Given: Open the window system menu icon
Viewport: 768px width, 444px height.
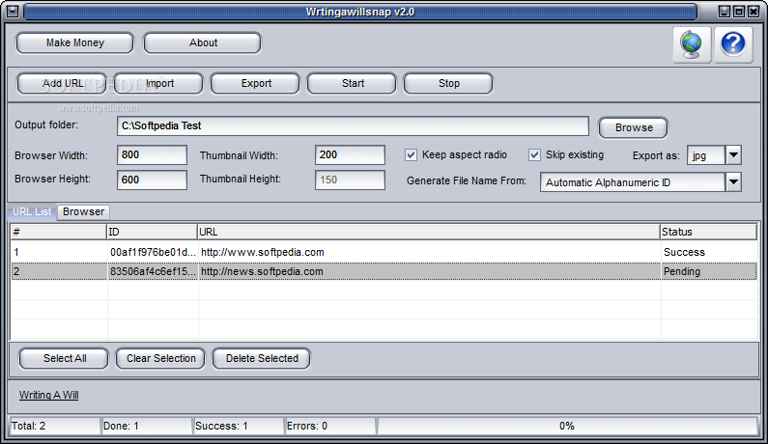Looking at the screenshot, I should [x=13, y=12].
